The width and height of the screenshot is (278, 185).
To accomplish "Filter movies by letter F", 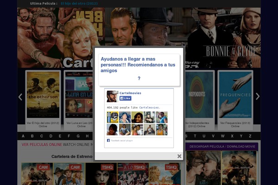I will (69, 136).
